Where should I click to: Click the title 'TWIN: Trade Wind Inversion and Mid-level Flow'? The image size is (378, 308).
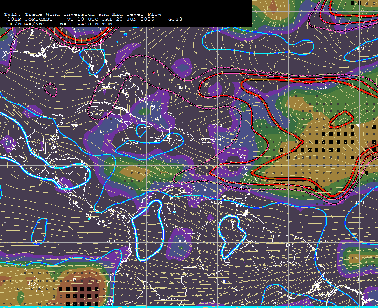click(x=83, y=14)
